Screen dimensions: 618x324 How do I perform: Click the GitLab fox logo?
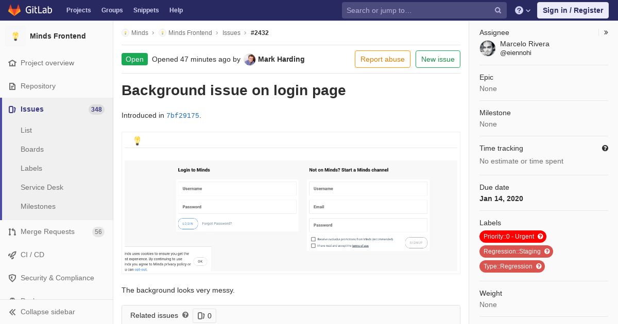(x=14, y=10)
